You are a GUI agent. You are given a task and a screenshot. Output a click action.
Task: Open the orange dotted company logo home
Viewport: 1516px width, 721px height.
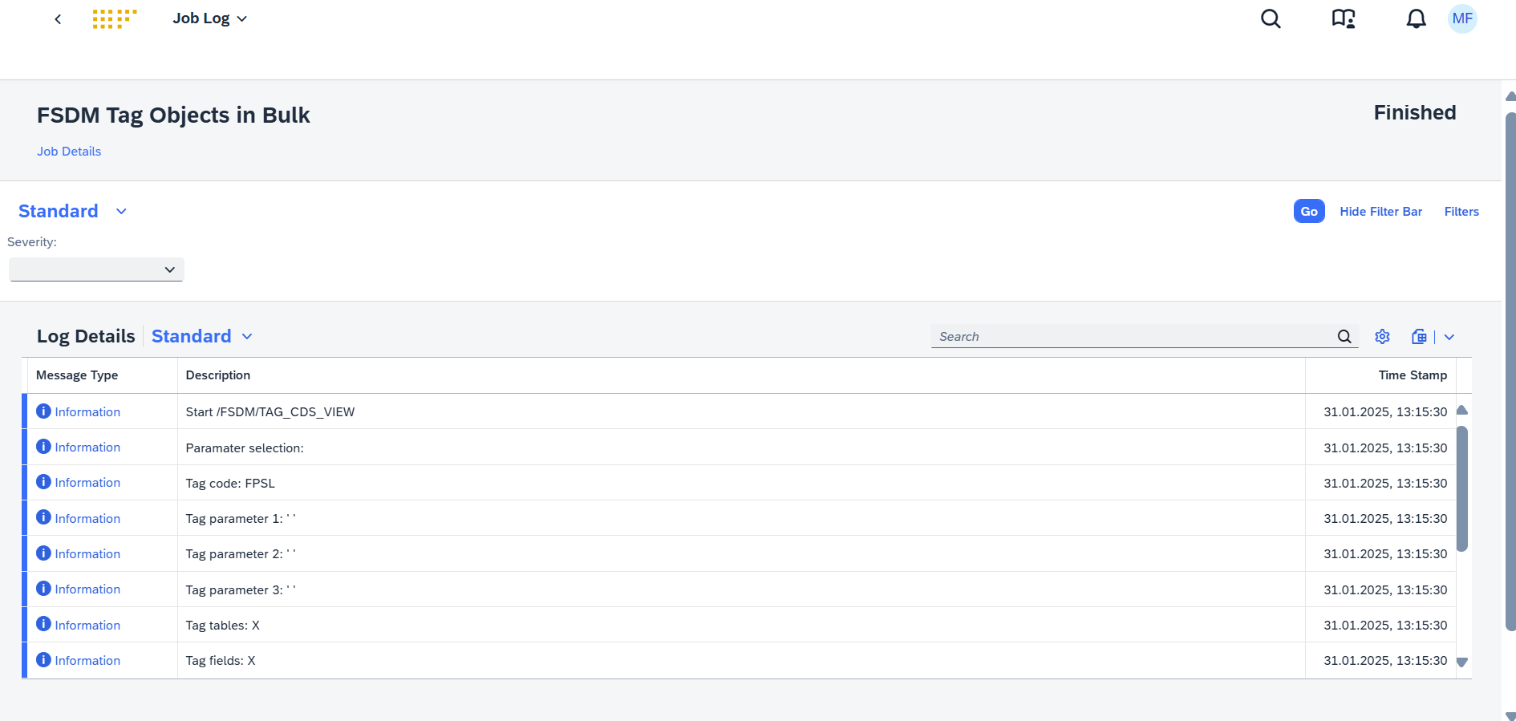[115, 19]
